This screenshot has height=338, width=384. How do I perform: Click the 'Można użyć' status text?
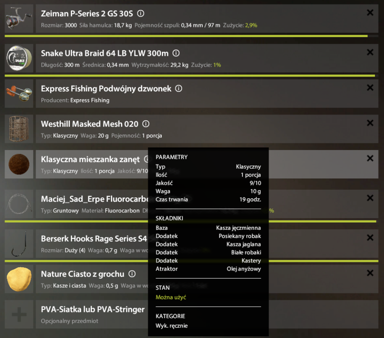pos(171,297)
